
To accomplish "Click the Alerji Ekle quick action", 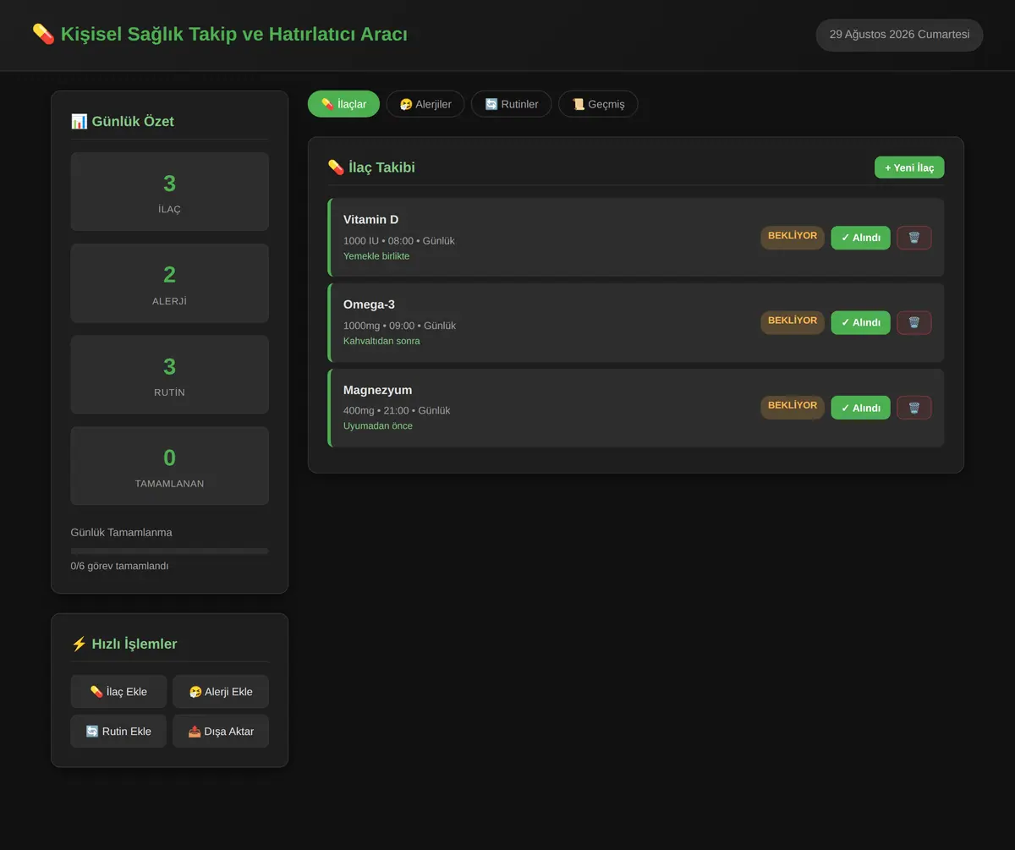I will pyautogui.click(x=221, y=691).
